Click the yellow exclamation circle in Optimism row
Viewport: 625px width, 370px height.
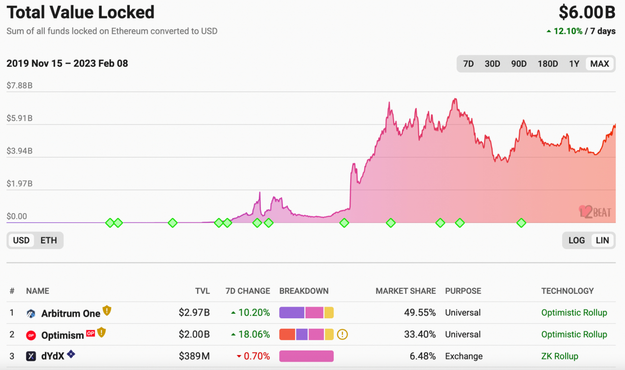point(343,335)
